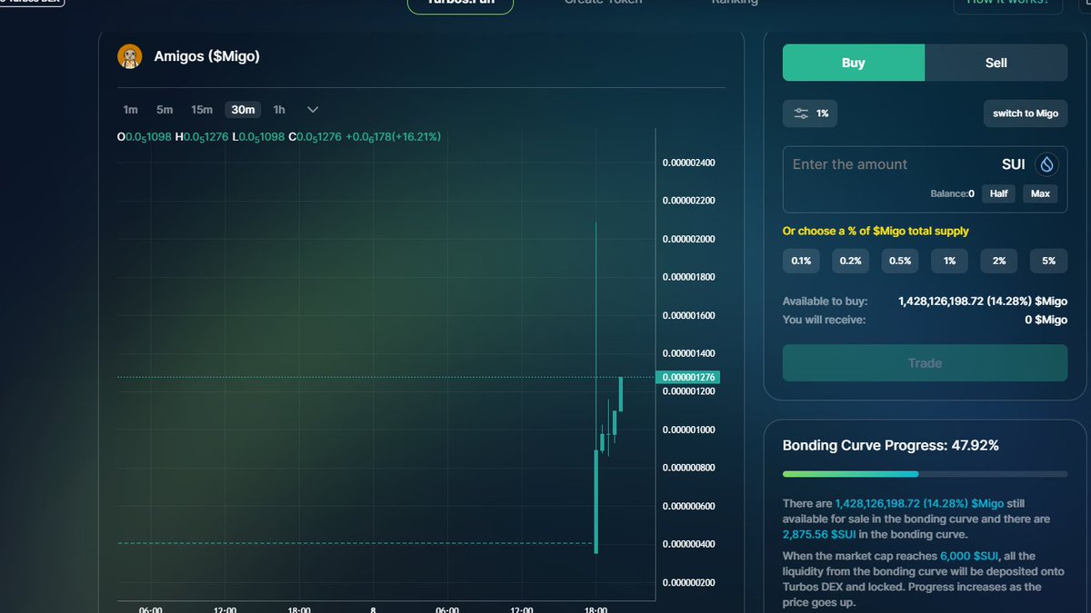Screen dimensions: 1091x613
Task: Open slippage settings showing 1%
Action: 811,114
